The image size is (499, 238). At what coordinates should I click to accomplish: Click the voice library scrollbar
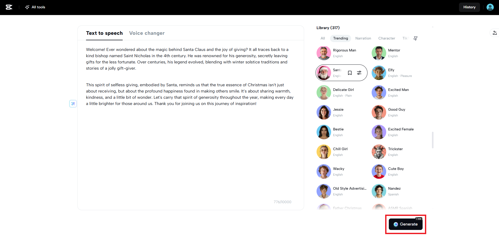pyautogui.click(x=432, y=140)
